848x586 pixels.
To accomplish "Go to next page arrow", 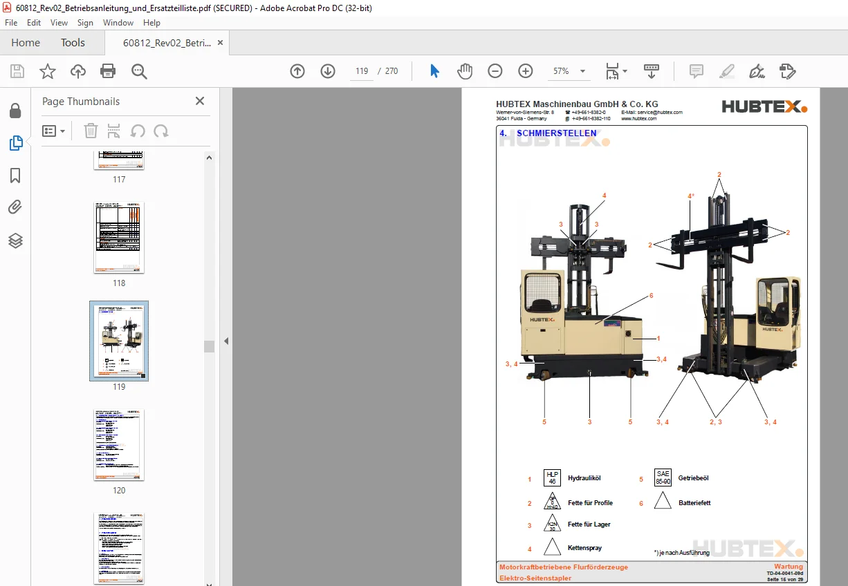I will 328,71.
